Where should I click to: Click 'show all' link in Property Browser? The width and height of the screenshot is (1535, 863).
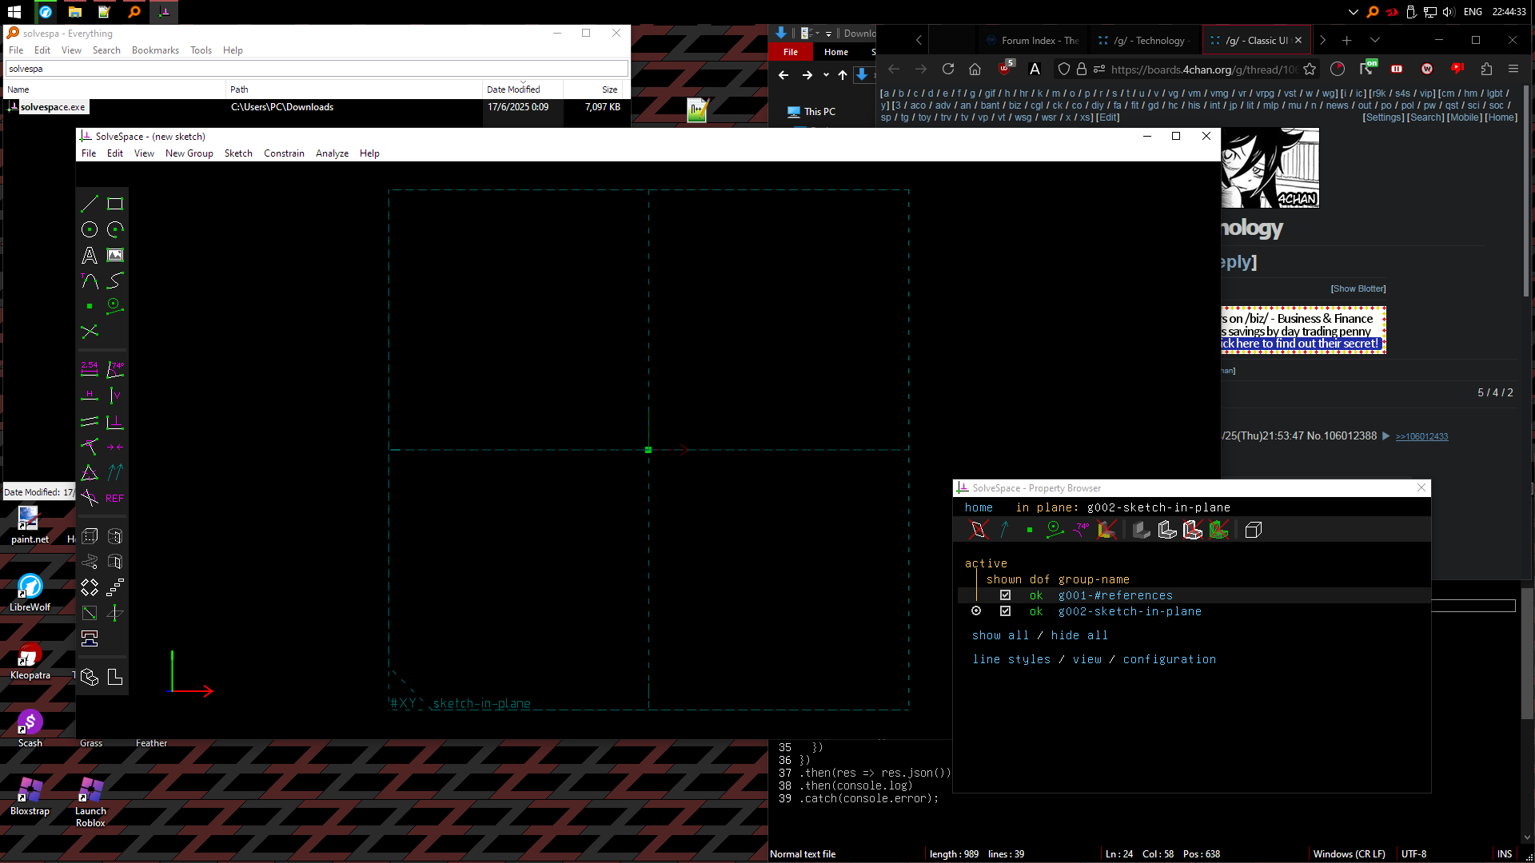point(1000,635)
